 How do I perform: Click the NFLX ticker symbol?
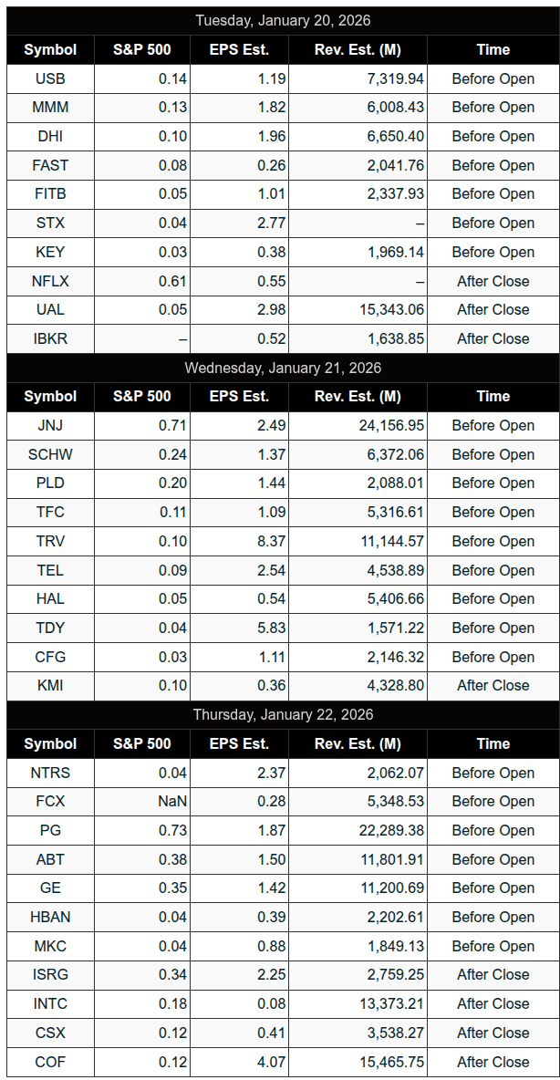50,281
